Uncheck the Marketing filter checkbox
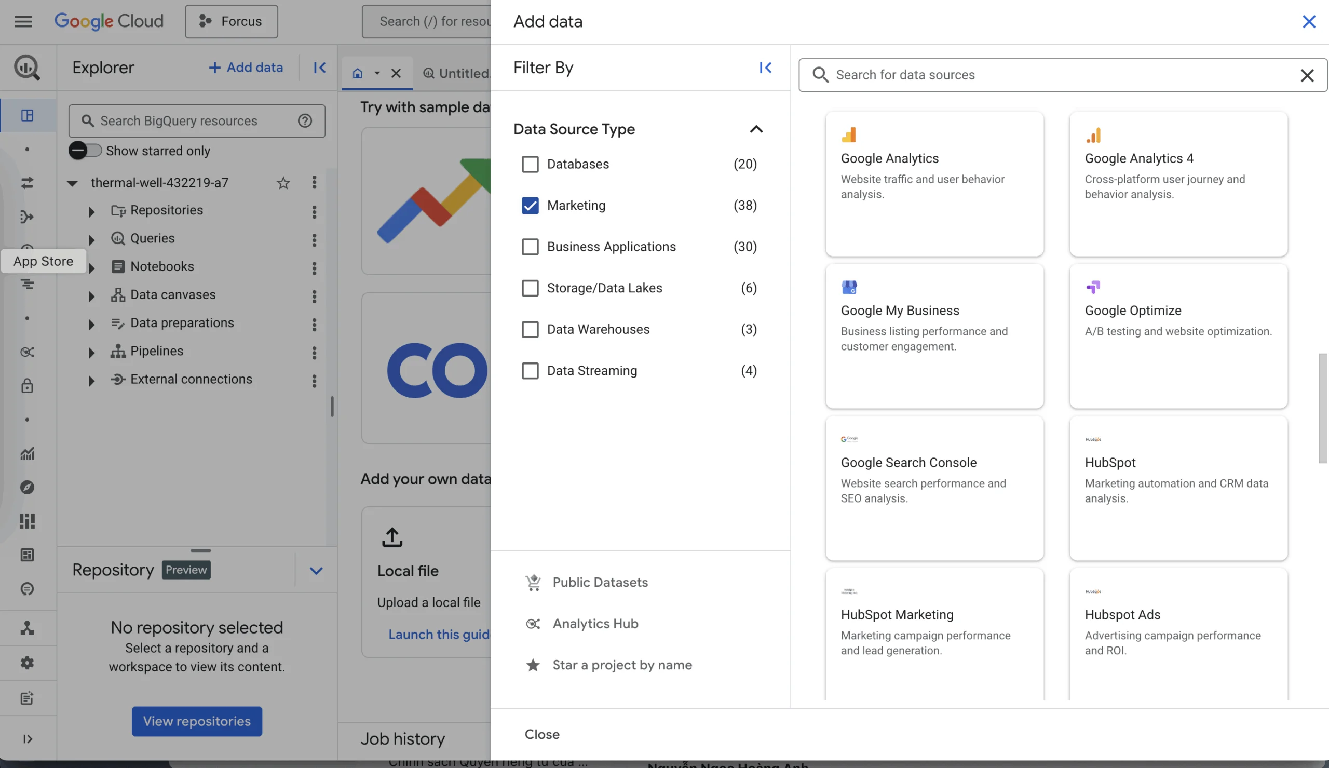Image resolution: width=1329 pixels, height=768 pixels. 530,205
